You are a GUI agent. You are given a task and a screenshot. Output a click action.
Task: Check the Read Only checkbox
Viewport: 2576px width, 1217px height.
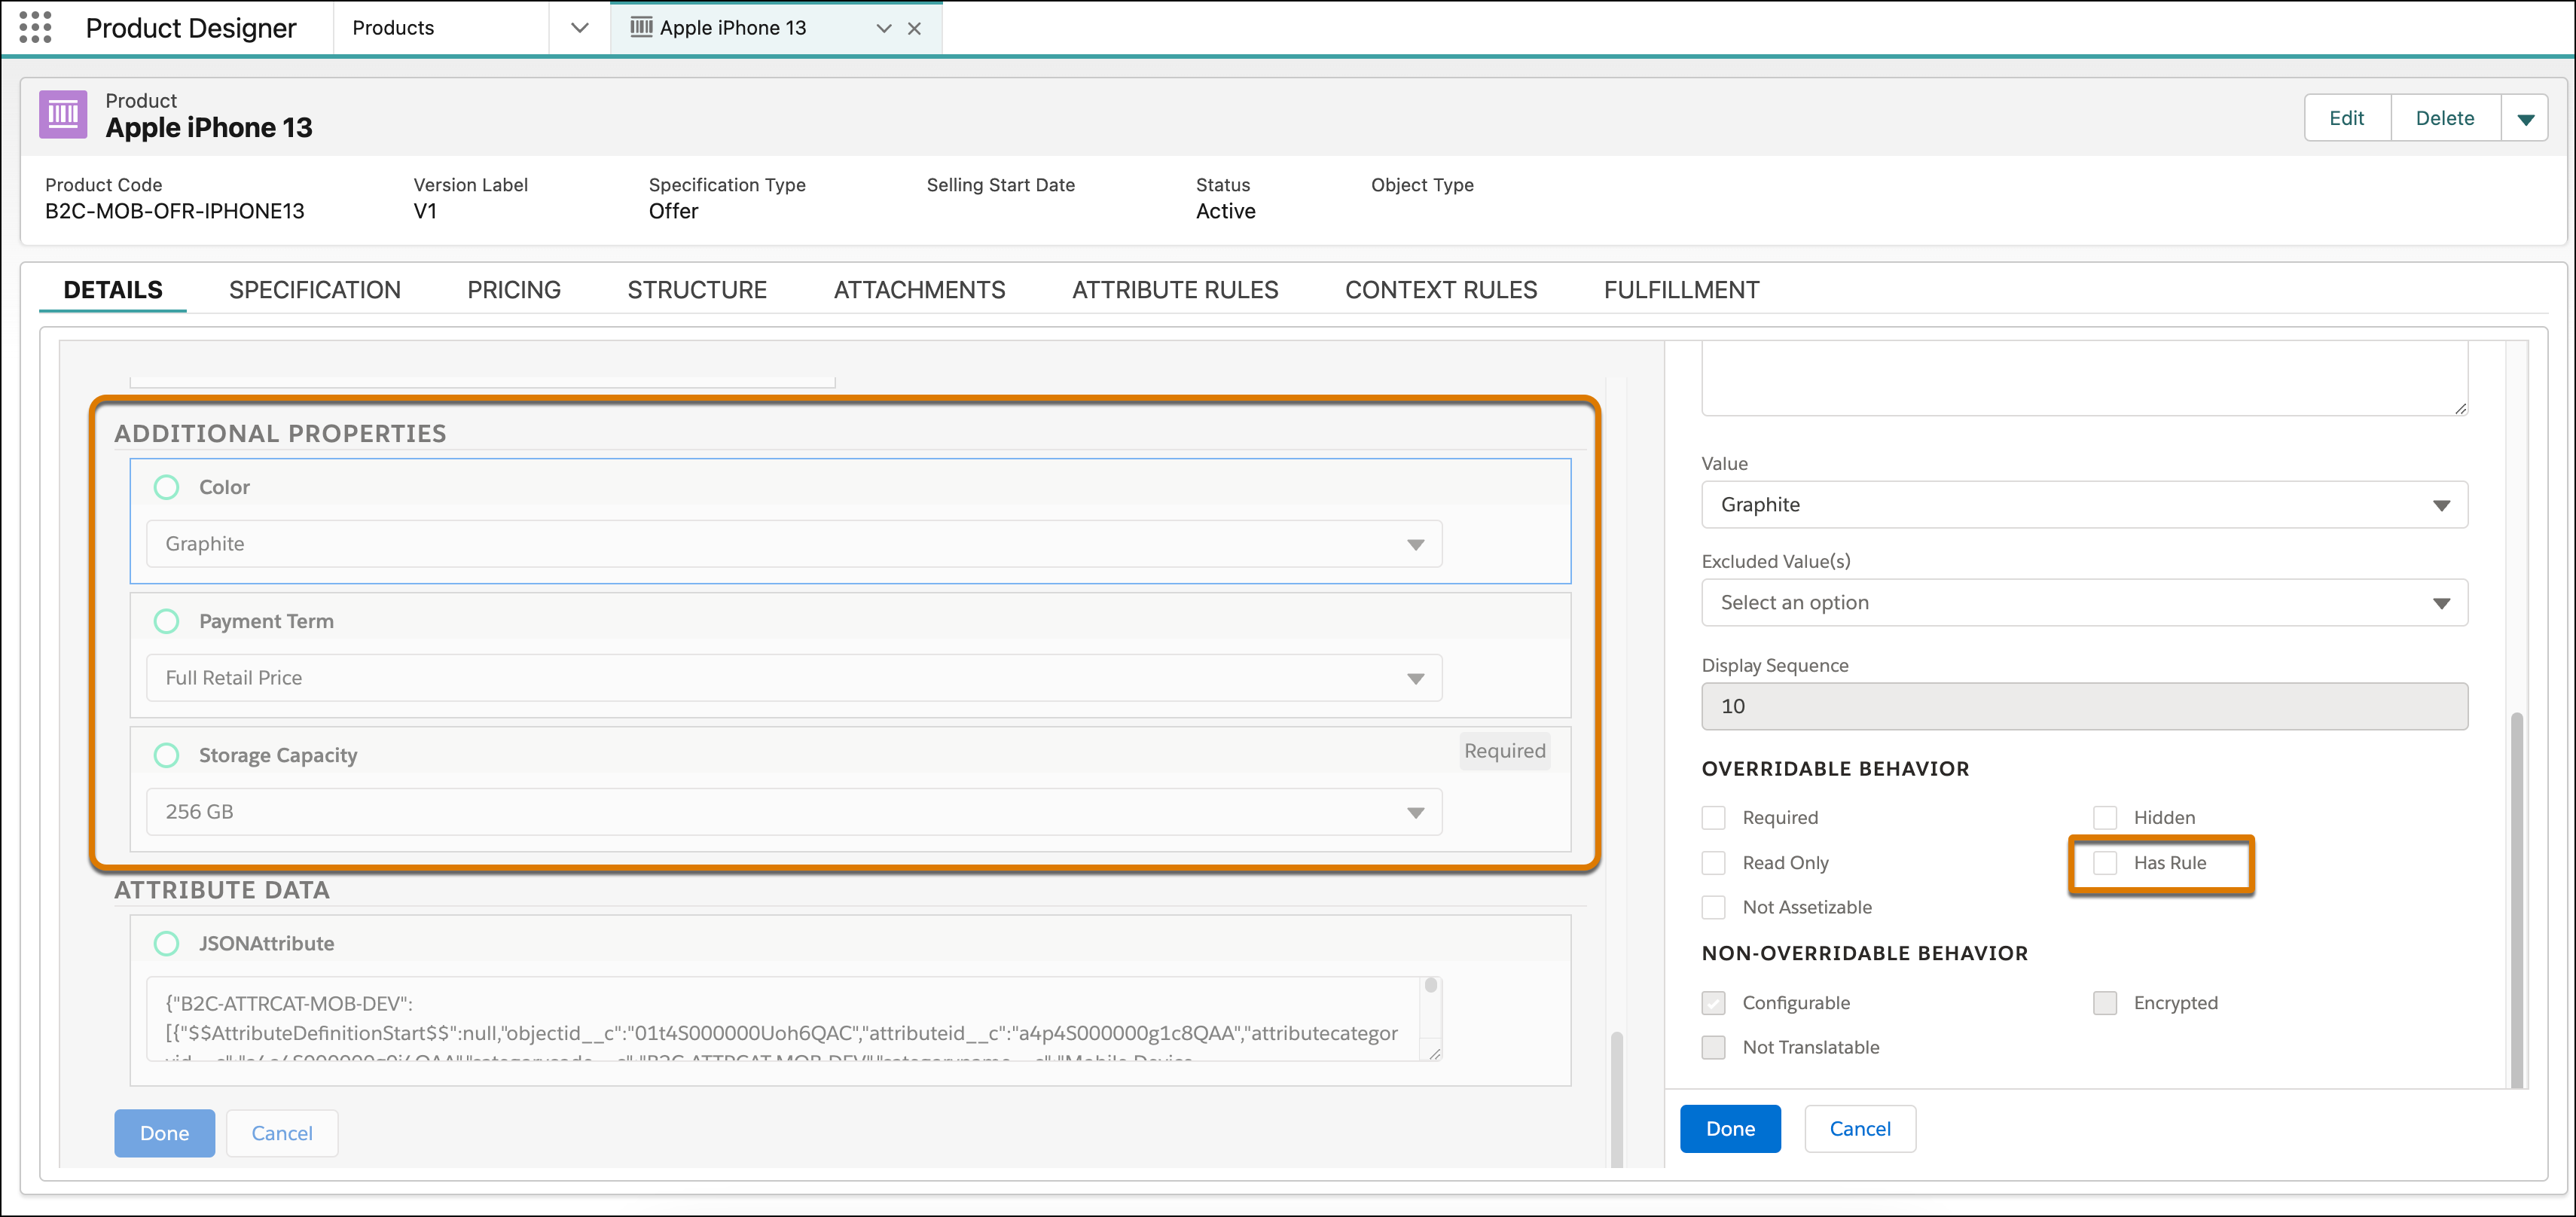tap(1714, 863)
